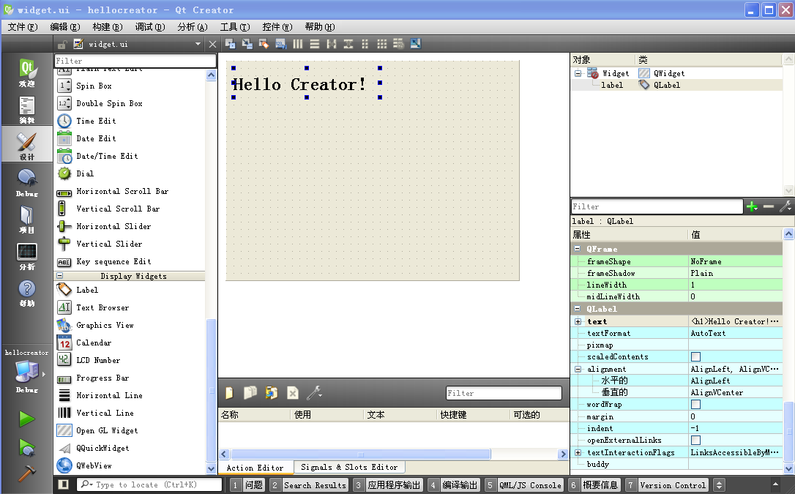The image size is (795, 494).
Task: Apply Lay Out in a Form Layout
Action: coord(365,44)
